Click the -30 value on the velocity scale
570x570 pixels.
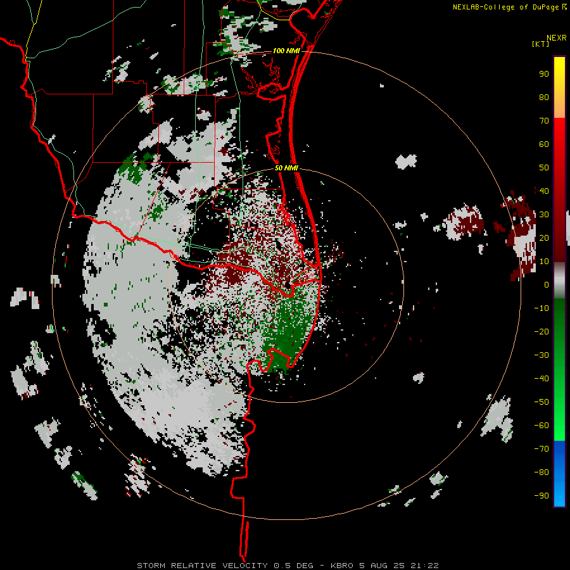coord(541,355)
